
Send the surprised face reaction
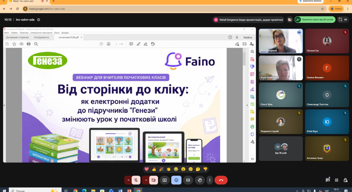click(183, 169)
